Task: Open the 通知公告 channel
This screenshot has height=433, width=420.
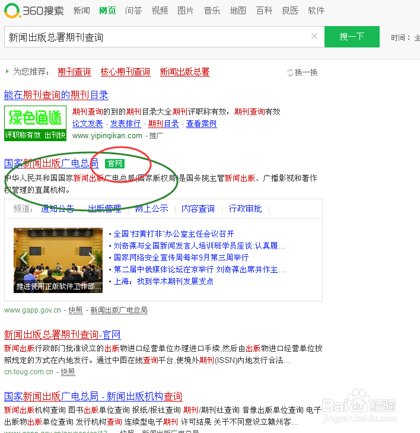Action: pos(58,208)
